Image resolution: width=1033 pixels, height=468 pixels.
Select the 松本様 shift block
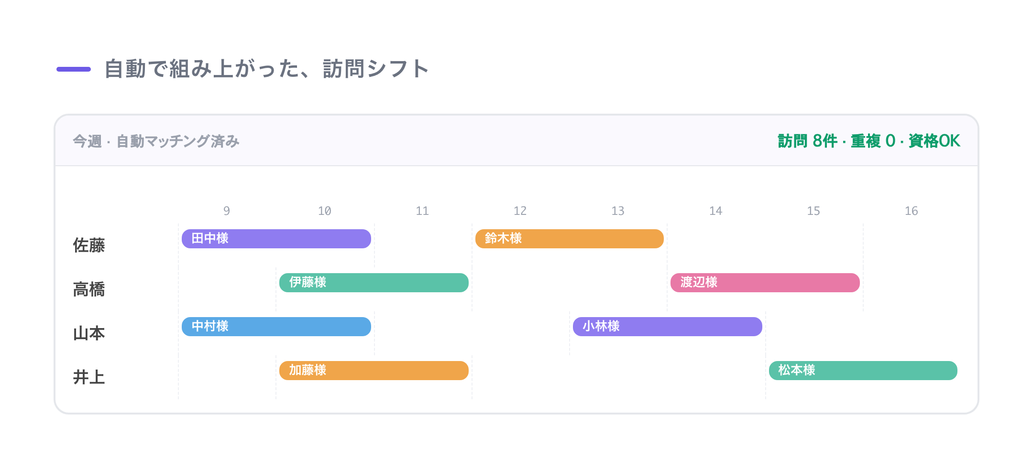863,371
